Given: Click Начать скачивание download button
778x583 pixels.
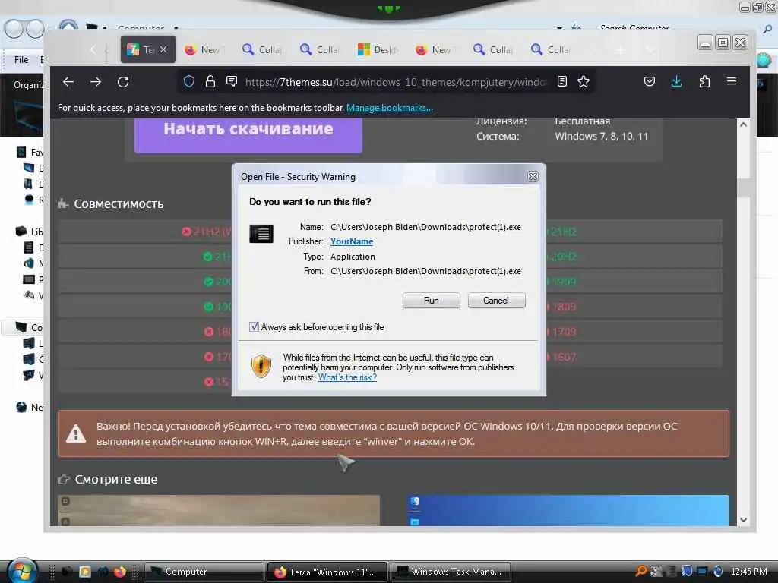Looking at the screenshot, I should coord(248,134).
